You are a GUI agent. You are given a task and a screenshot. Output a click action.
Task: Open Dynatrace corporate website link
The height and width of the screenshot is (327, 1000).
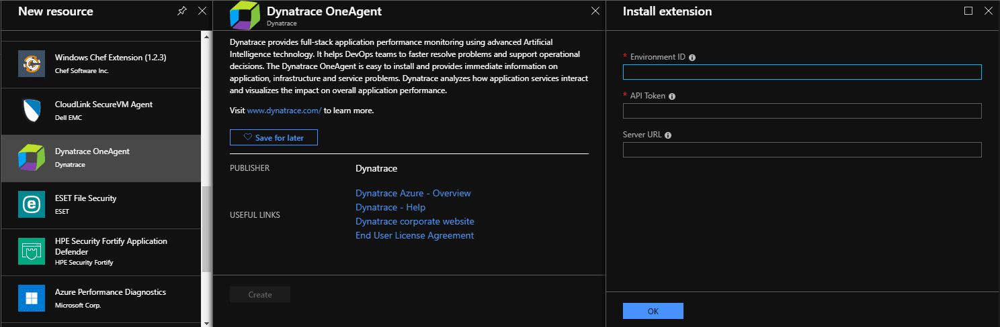point(415,221)
